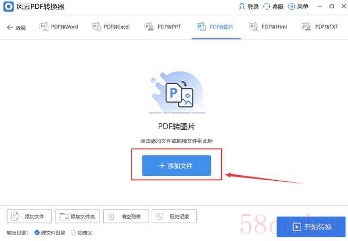
Task: Close the converter window
Action: point(344,6)
